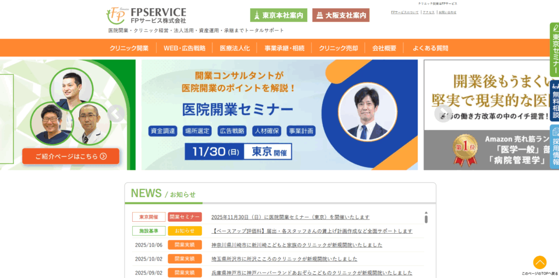
Task: Click the 2025/10/06 date text
Action: click(148, 245)
